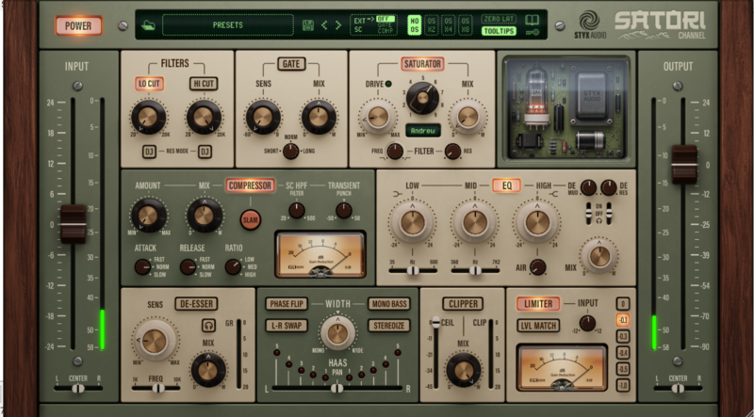Click the compressor release selector knob

point(188,266)
